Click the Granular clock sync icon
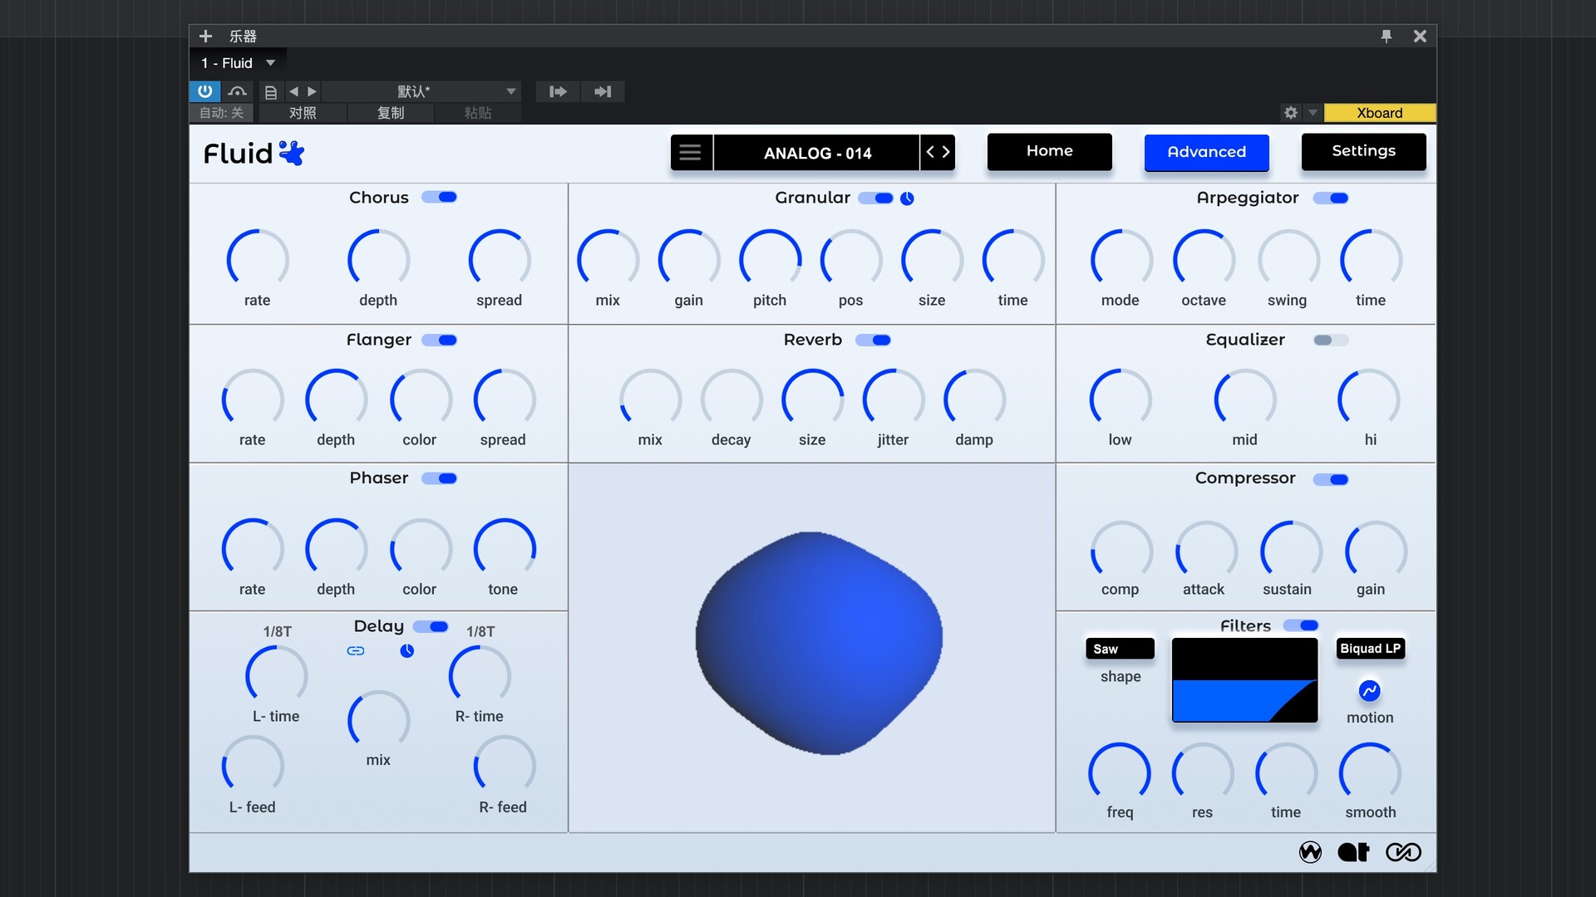 907,199
